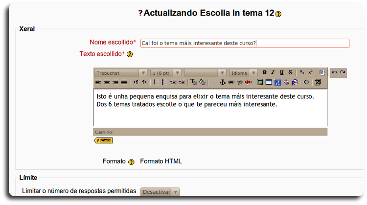Image resolution: width=367 pixels, height=205 pixels.
Task: Redo the last editor action
Action: pos(343,72)
